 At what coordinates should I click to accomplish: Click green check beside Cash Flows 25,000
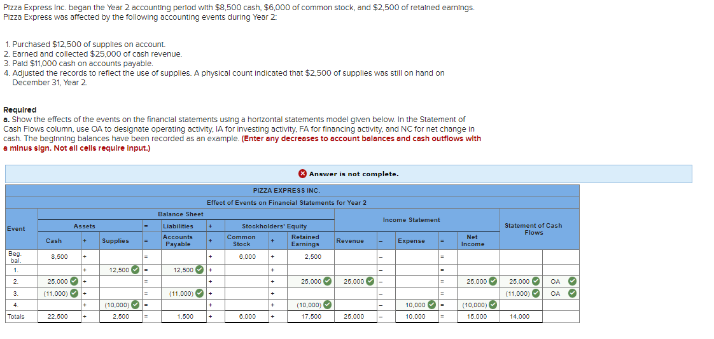(536, 282)
